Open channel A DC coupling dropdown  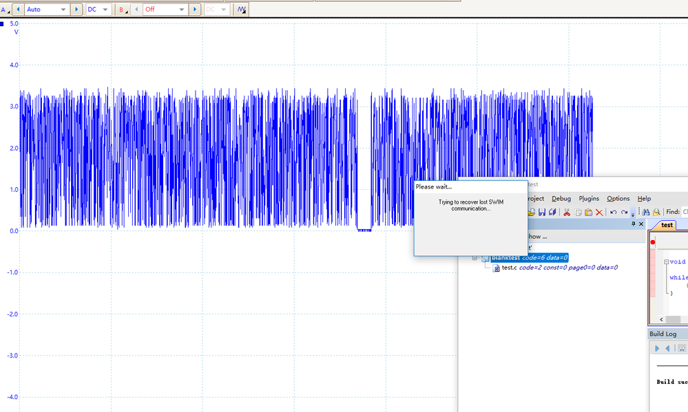click(98, 9)
